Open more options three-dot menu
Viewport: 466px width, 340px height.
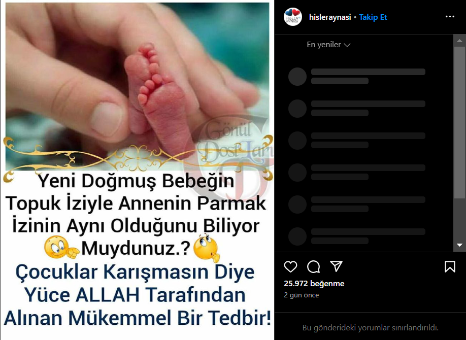point(450,17)
